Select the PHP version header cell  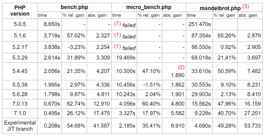(20, 11)
